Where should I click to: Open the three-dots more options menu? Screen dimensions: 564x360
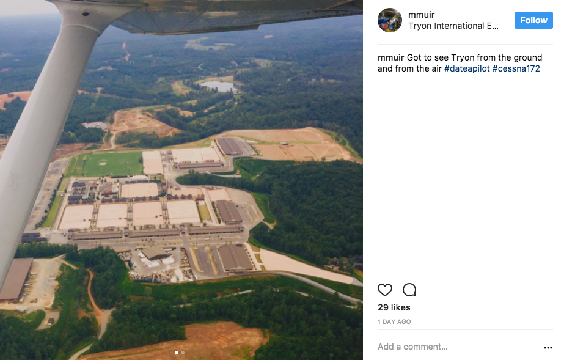tap(548, 347)
